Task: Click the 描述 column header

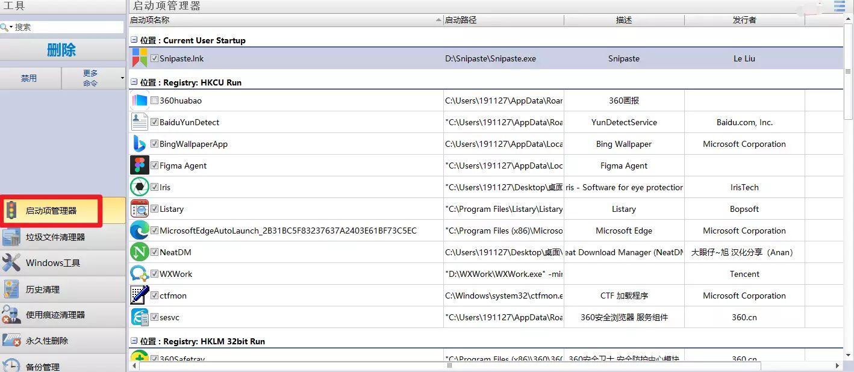Action: coord(624,20)
